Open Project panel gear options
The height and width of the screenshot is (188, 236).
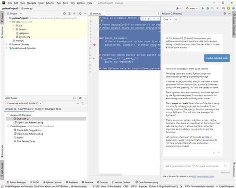click(80, 13)
